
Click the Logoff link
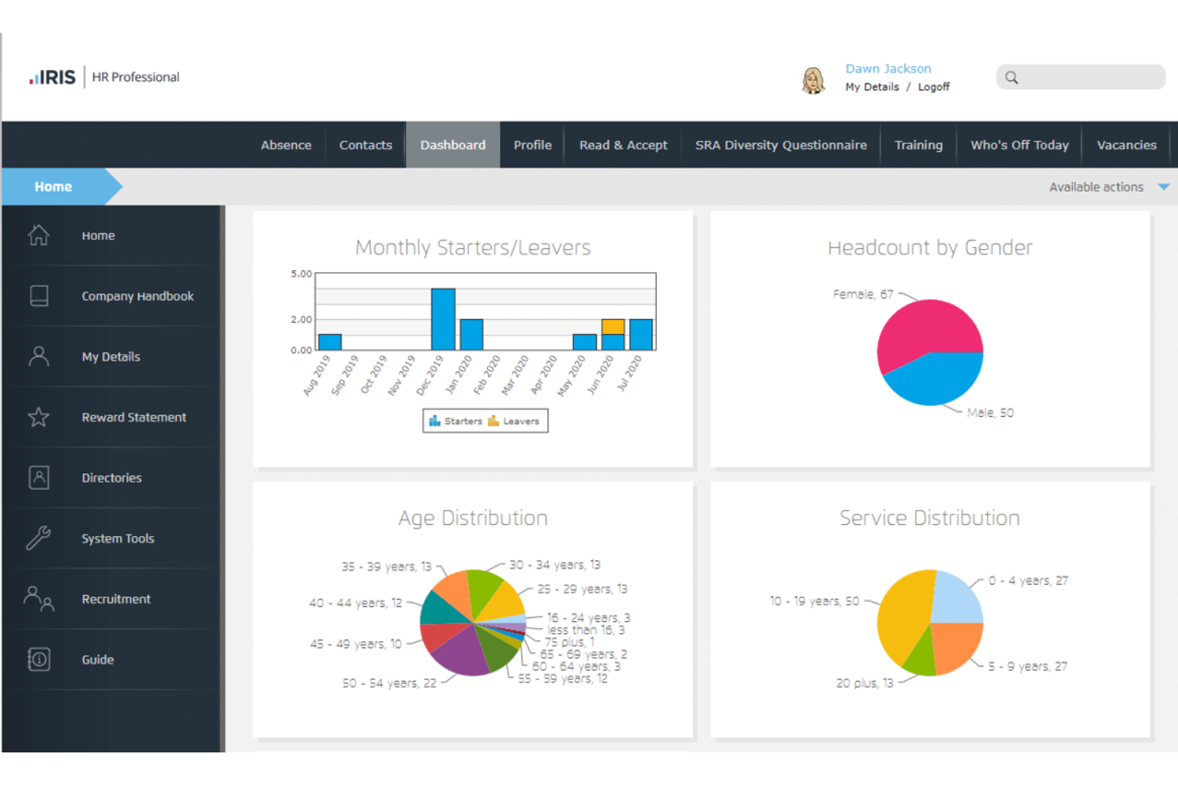click(934, 87)
